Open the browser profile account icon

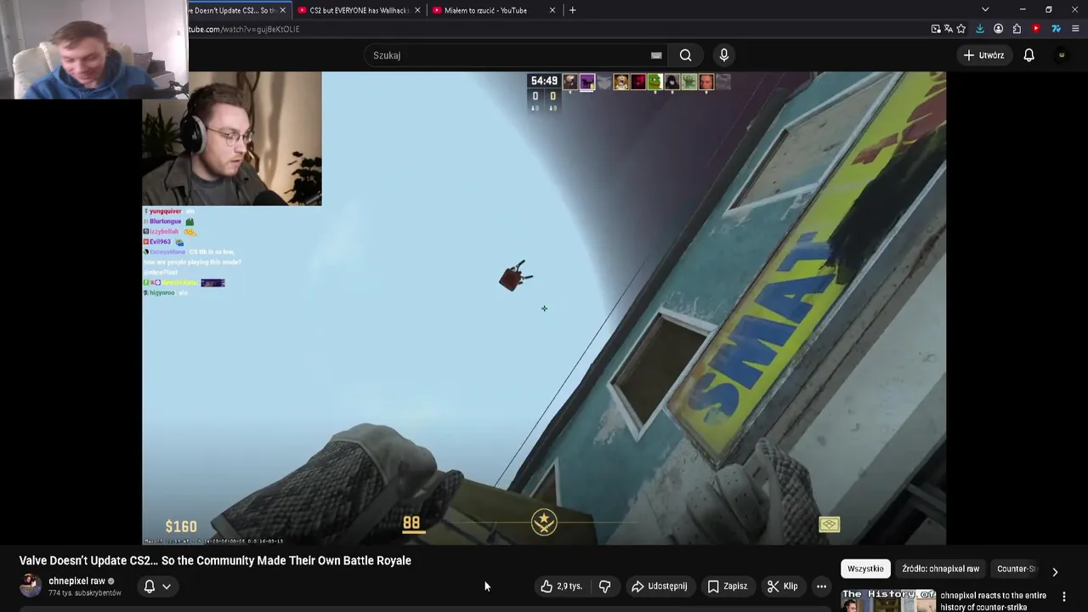pyautogui.click(x=998, y=29)
